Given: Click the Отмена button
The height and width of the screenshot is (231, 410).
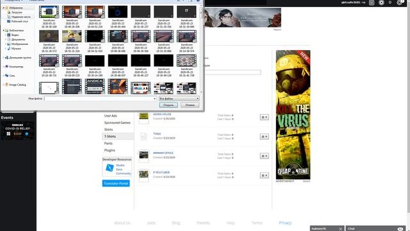Looking at the screenshot, I should click(190, 105).
